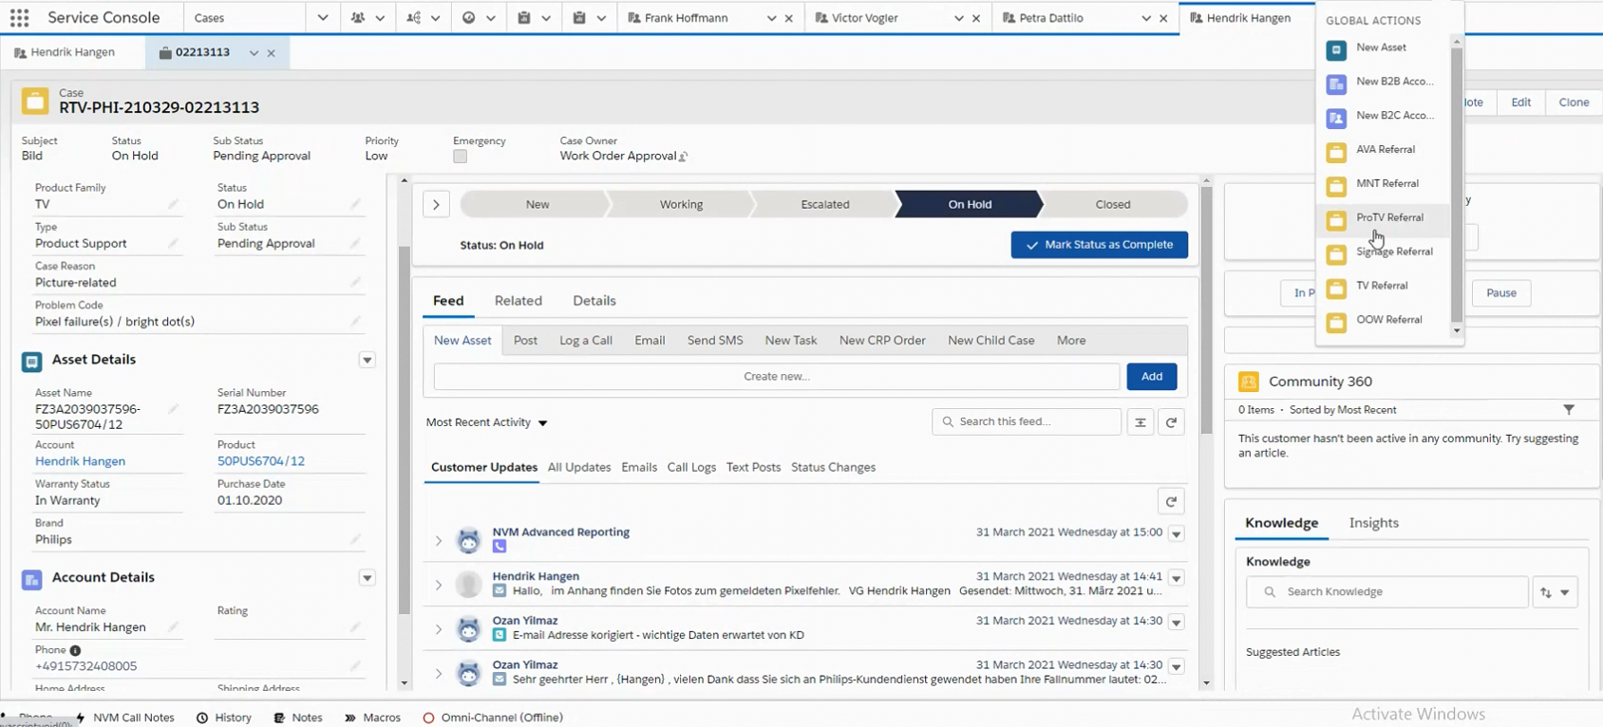1603x727 pixels.
Task: Open the Most Recent Activity sort dropdown
Action: click(x=487, y=422)
